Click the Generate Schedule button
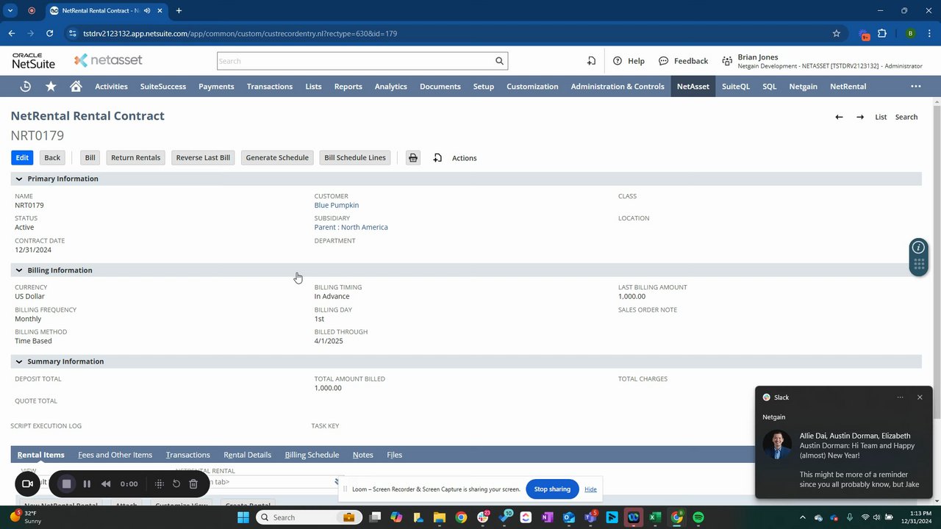 (x=277, y=158)
